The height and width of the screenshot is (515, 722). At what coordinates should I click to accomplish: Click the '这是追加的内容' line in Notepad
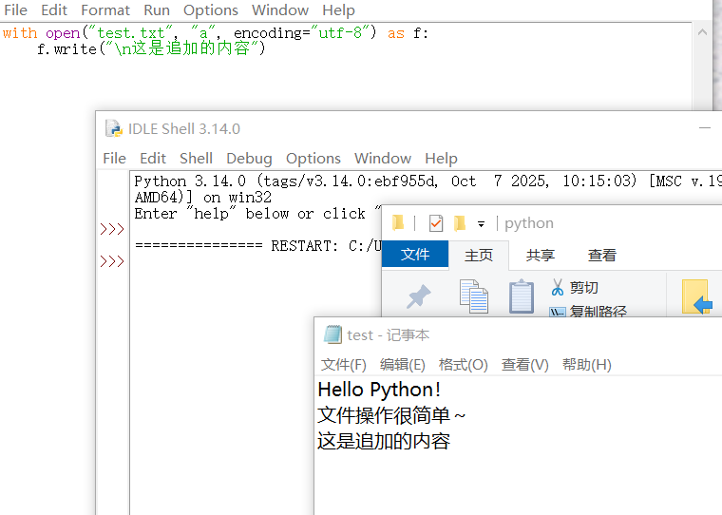pos(384,441)
